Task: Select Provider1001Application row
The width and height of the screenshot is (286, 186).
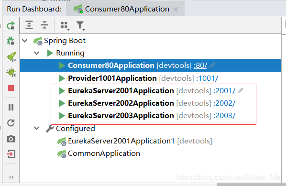Action: pos(151,78)
